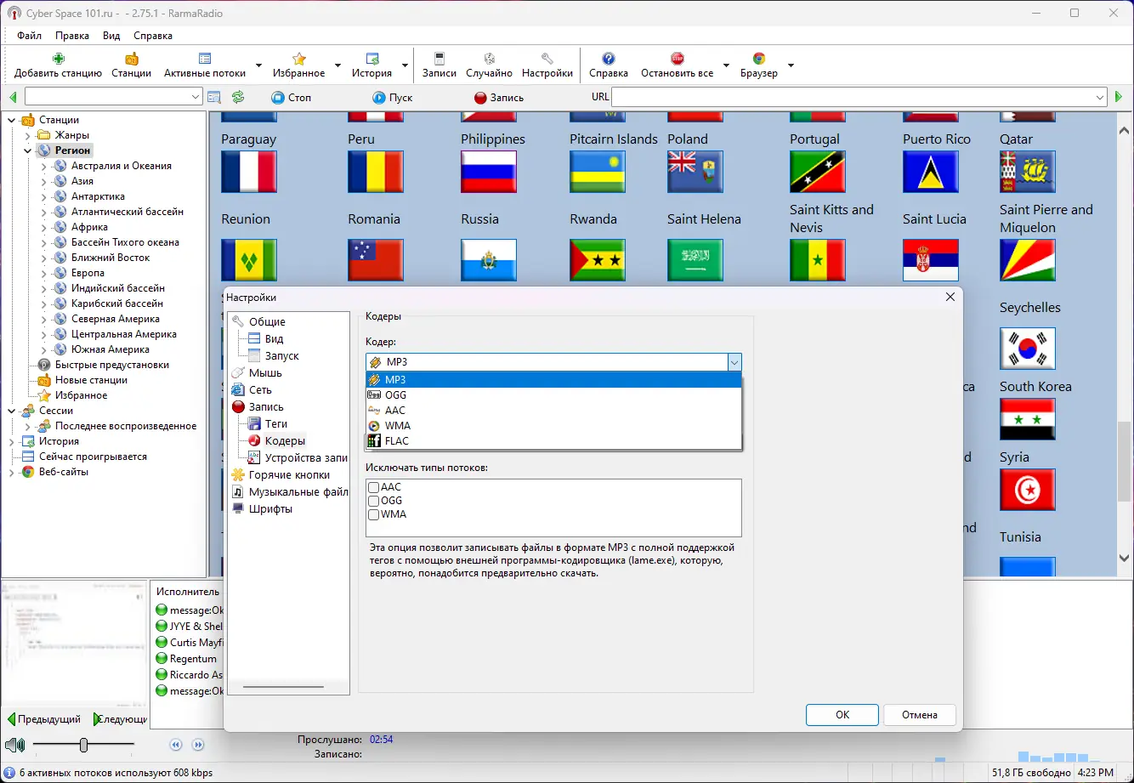Screen dimensions: 1134x783
Task: Open the Правка menu
Action: click(72, 36)
